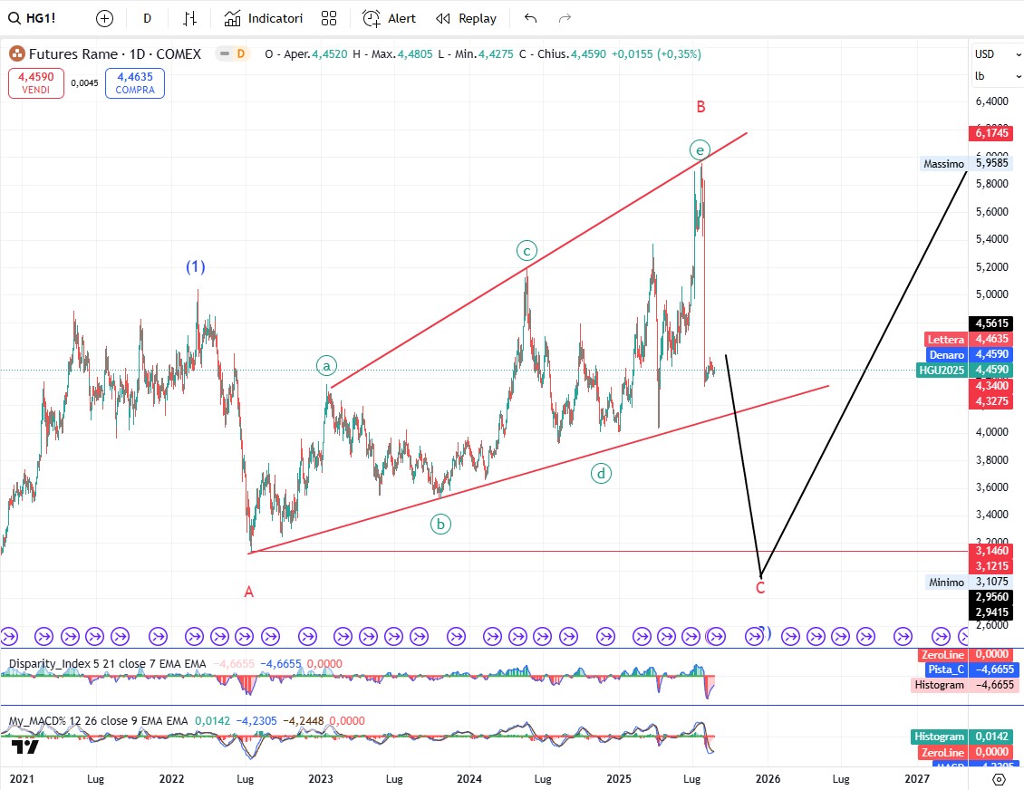Viewport: 1024px width, 790px height.
Task: Click the VENDI 4,4590 sell button
Action: [36, 83]
